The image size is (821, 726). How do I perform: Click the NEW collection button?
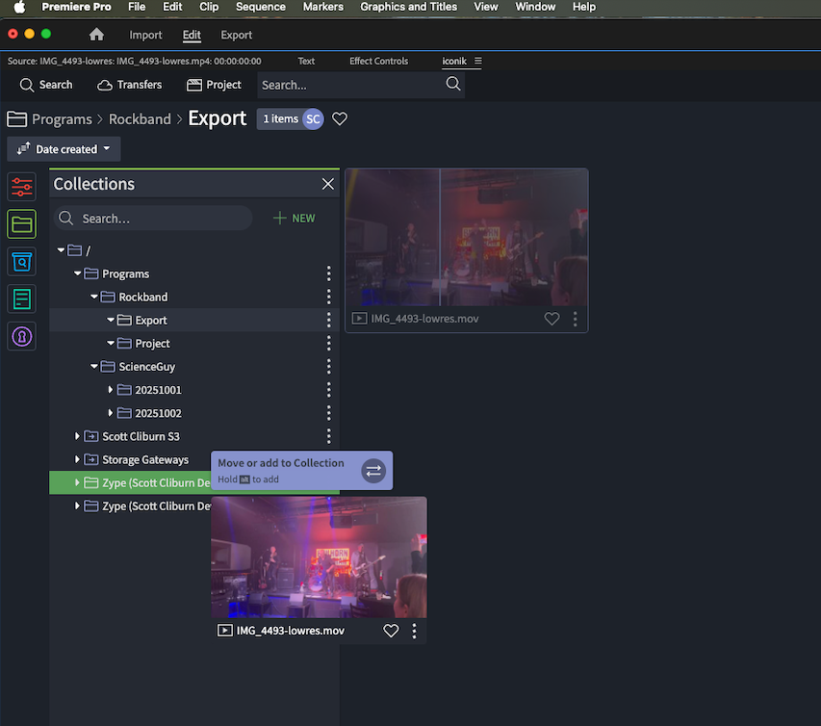coord(294,219)
